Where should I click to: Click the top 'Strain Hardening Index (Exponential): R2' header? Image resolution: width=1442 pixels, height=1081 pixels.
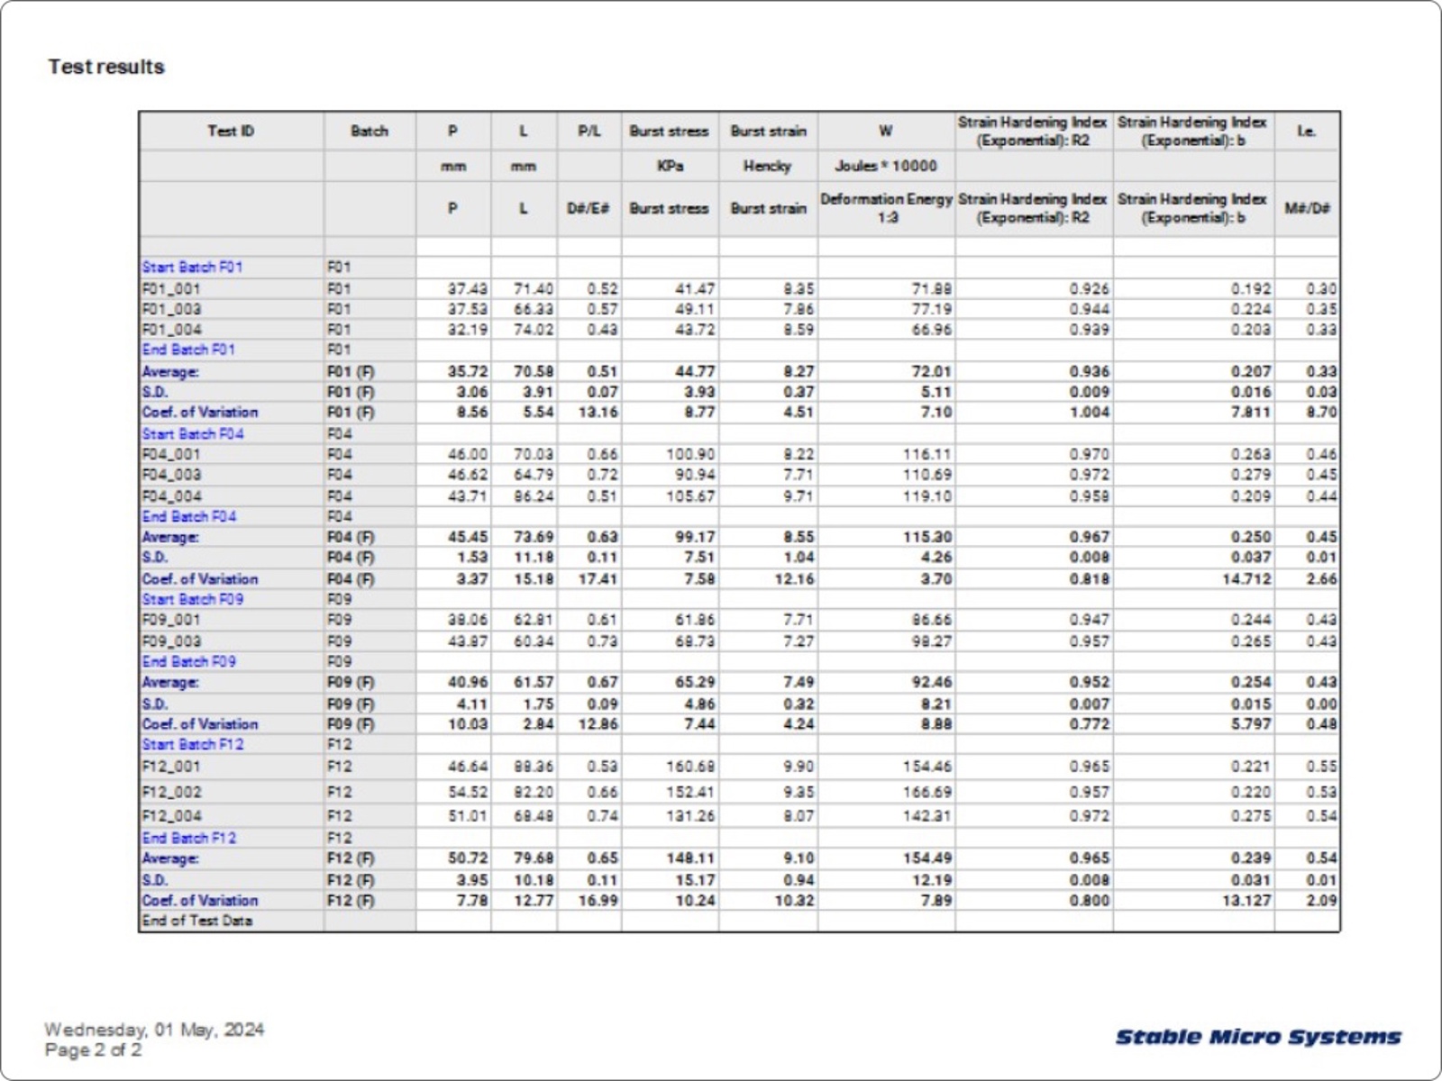(1033, 131)
